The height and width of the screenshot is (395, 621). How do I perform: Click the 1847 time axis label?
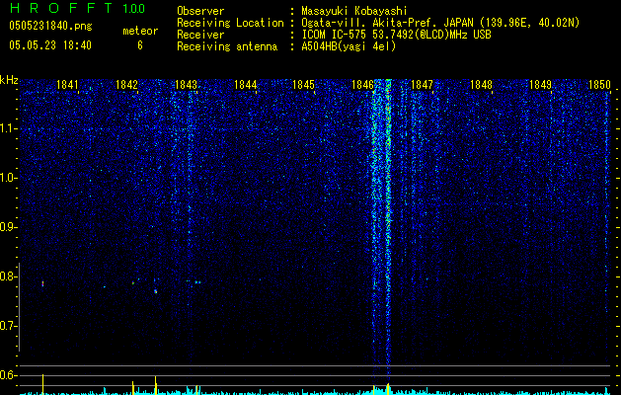(423, 85)
